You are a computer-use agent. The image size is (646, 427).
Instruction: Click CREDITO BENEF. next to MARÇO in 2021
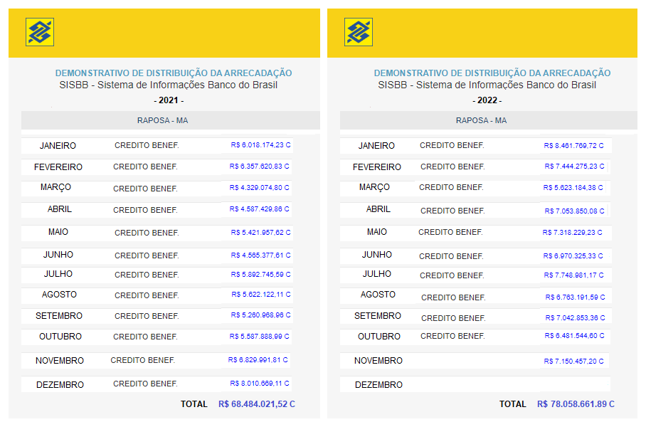(x=146, y=189)
